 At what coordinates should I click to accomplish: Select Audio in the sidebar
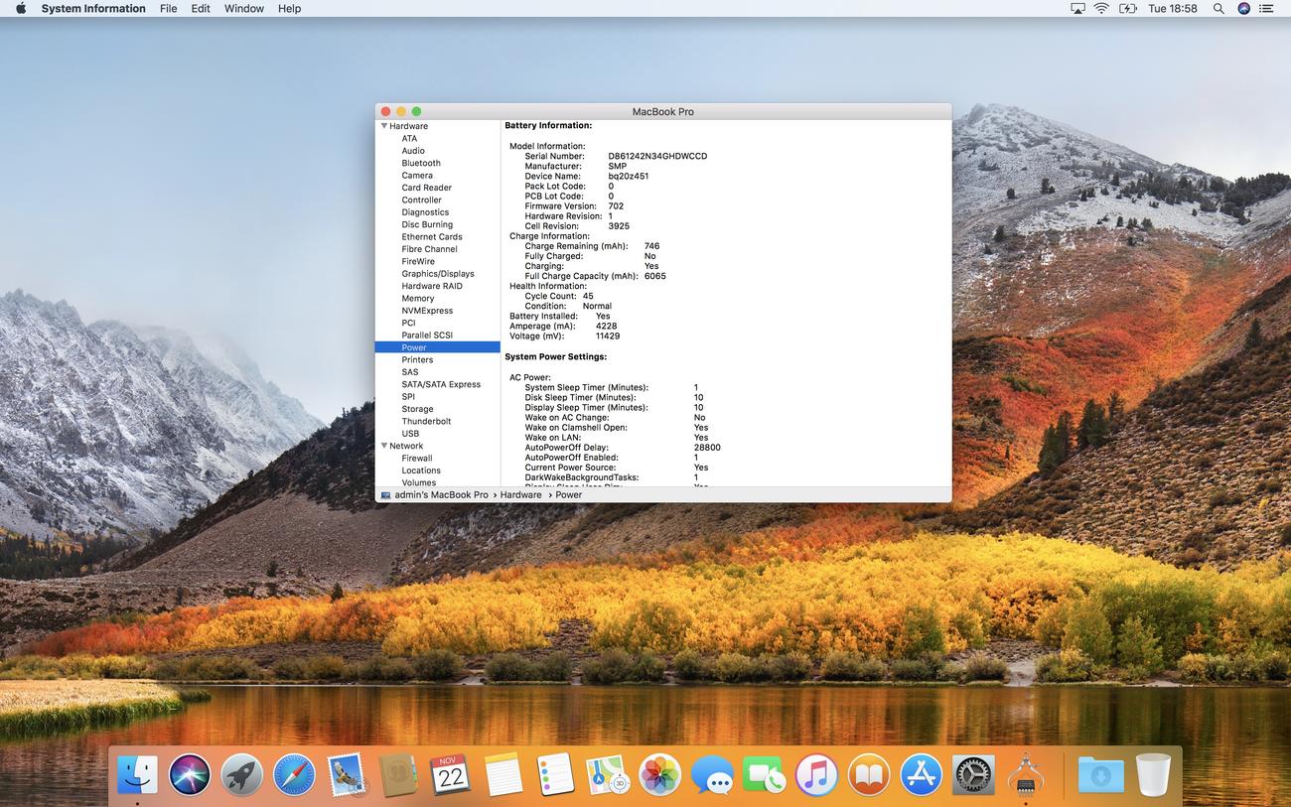click(x=413, y=151)
